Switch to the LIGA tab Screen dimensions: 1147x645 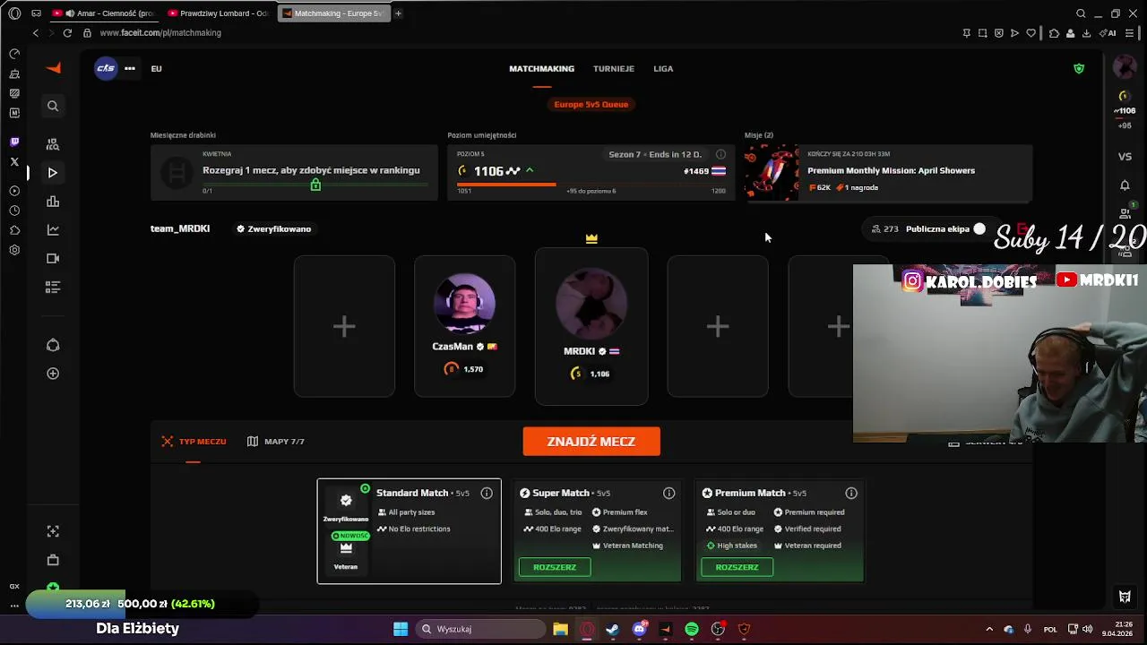tap(663, 68)
